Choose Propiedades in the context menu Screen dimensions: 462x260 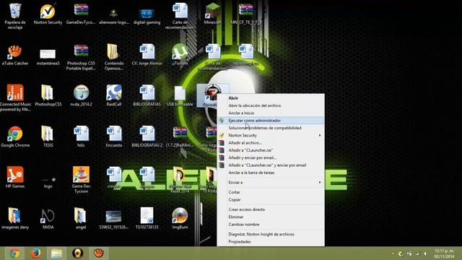[x=271, y=242]
